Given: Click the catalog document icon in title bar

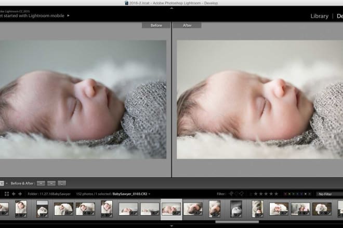Looking at the screenshot, I should pyautogui.click(x=126, y=3).
